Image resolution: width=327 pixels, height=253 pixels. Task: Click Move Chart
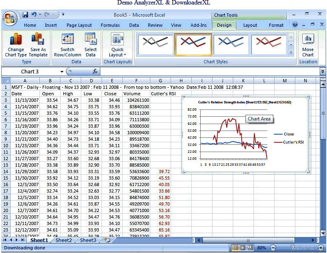tap(308, 45)
